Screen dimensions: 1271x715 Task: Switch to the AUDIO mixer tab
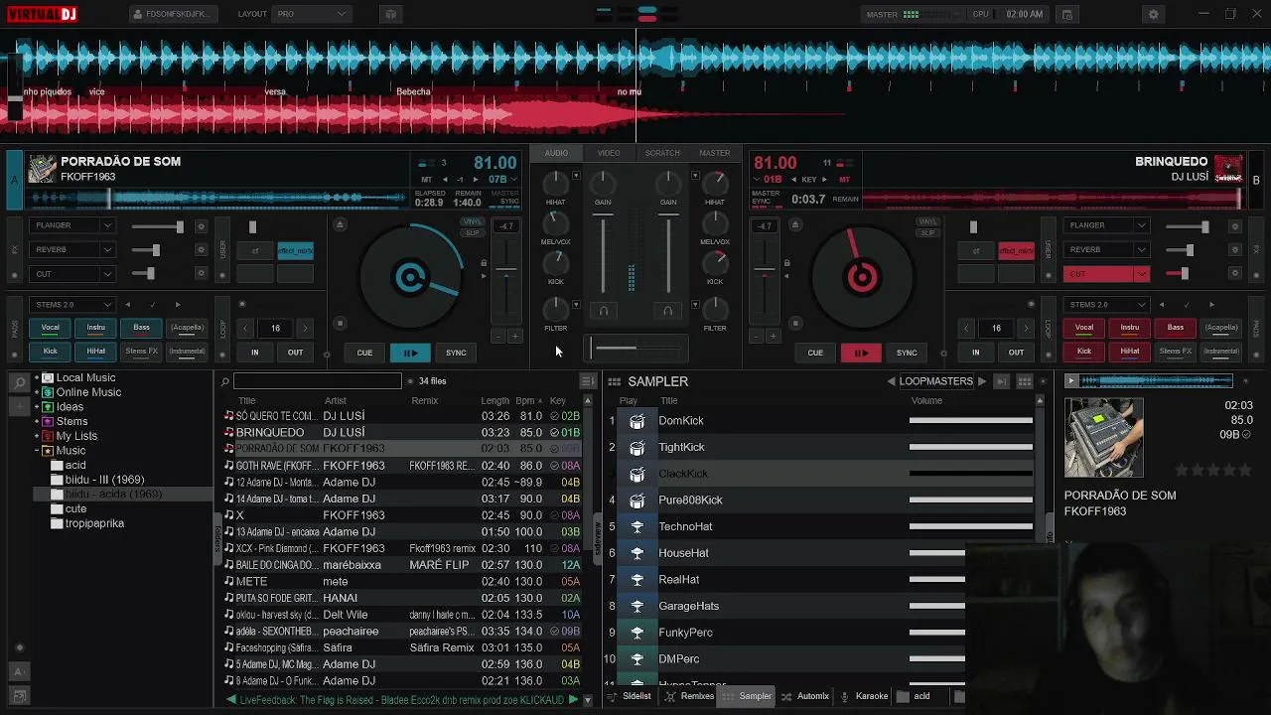tap(556, 153)
